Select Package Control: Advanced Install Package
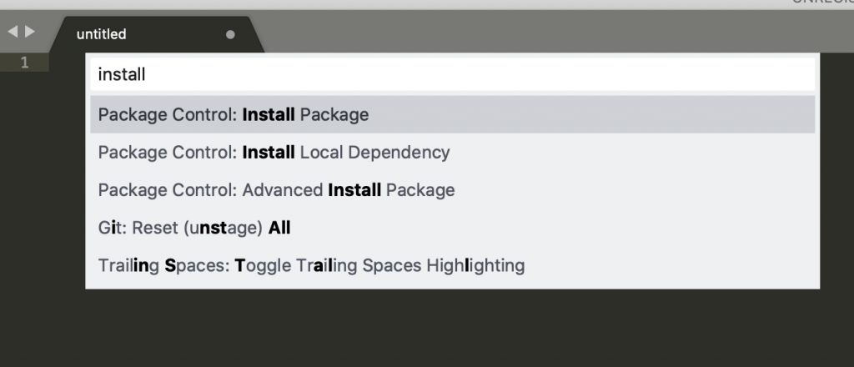The height and width of the screenshot is (367, 854). pos(453,190)
